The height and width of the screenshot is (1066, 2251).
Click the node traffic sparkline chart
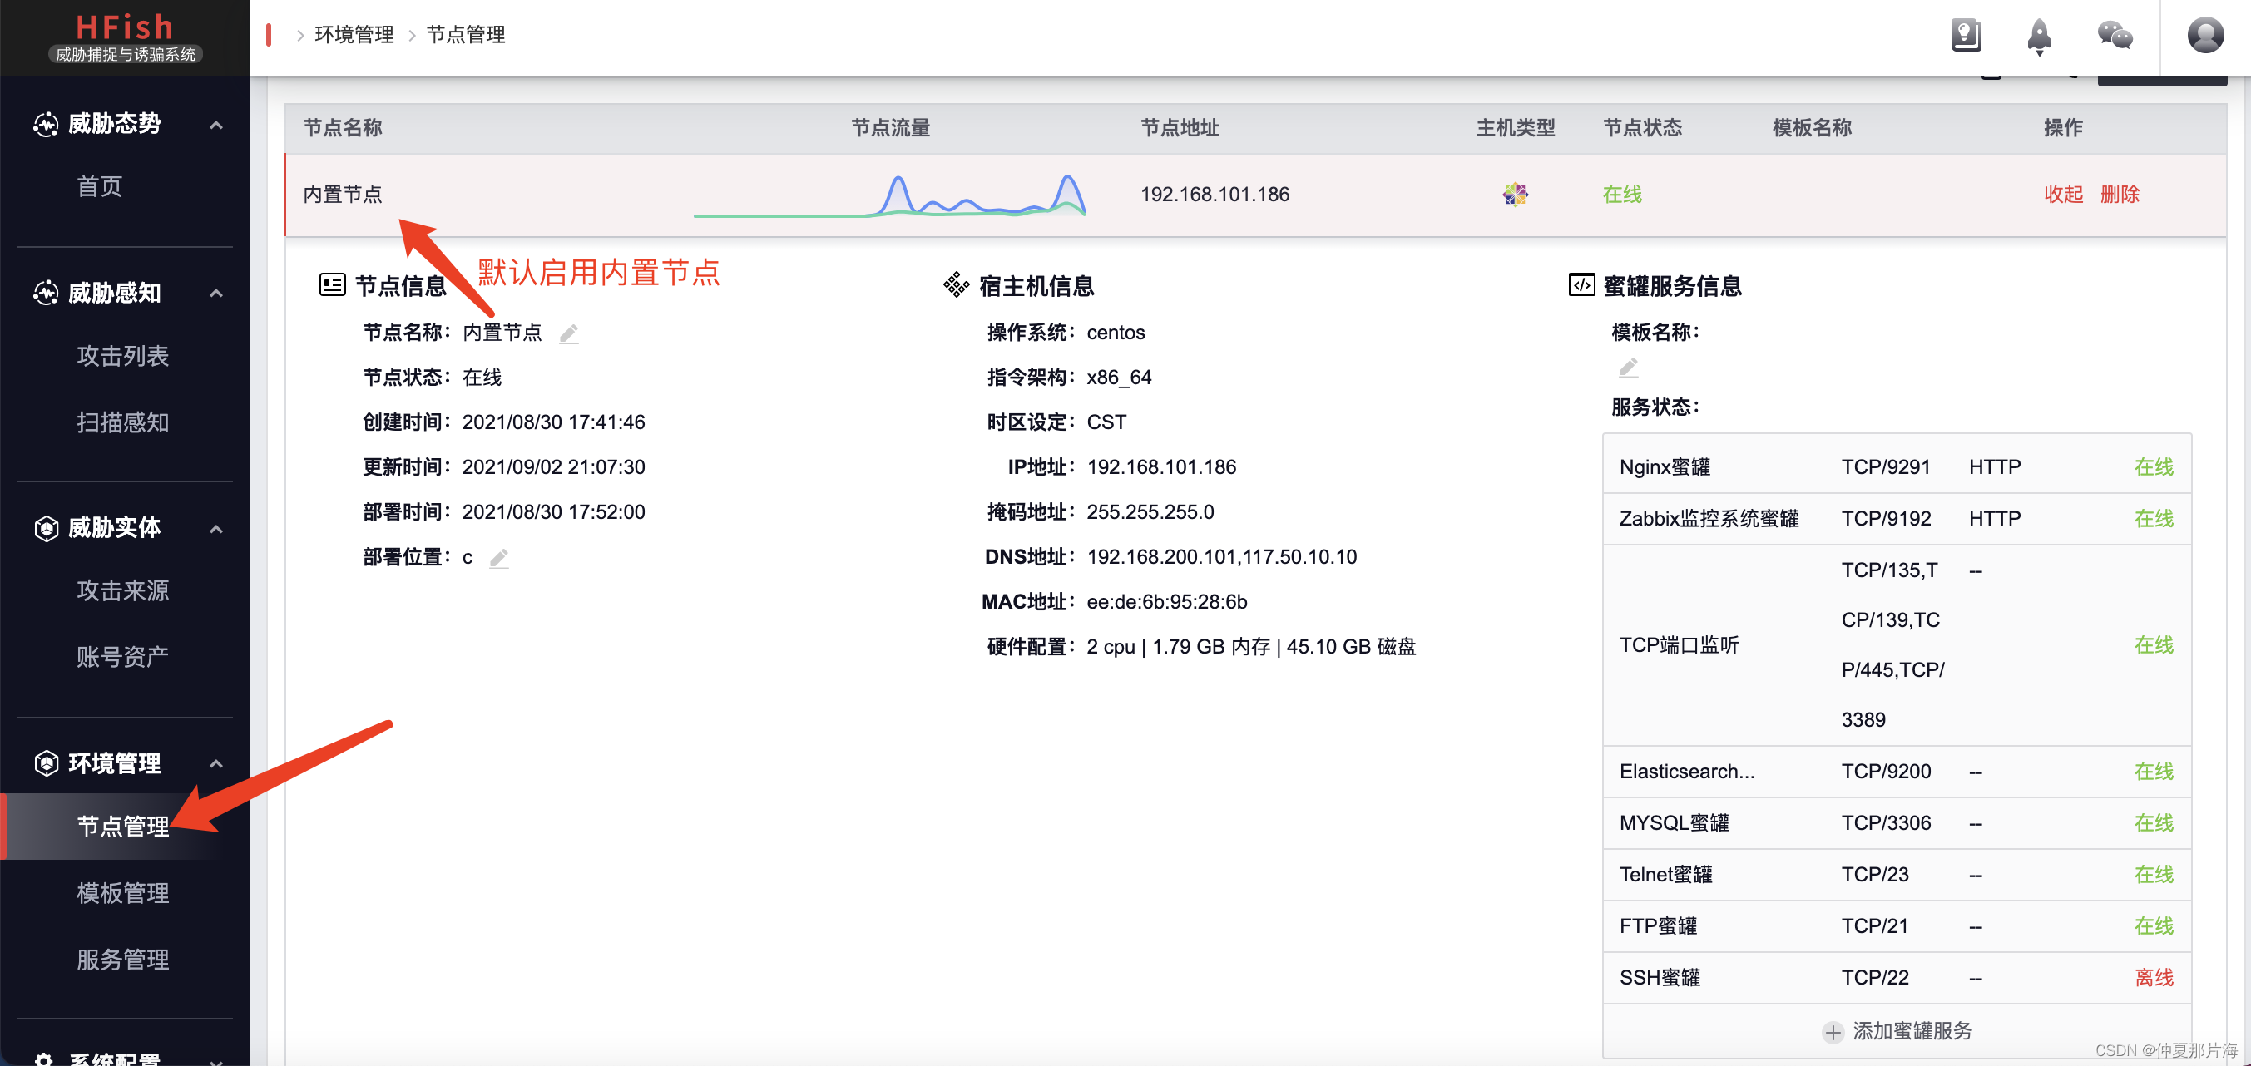[889, 195]
